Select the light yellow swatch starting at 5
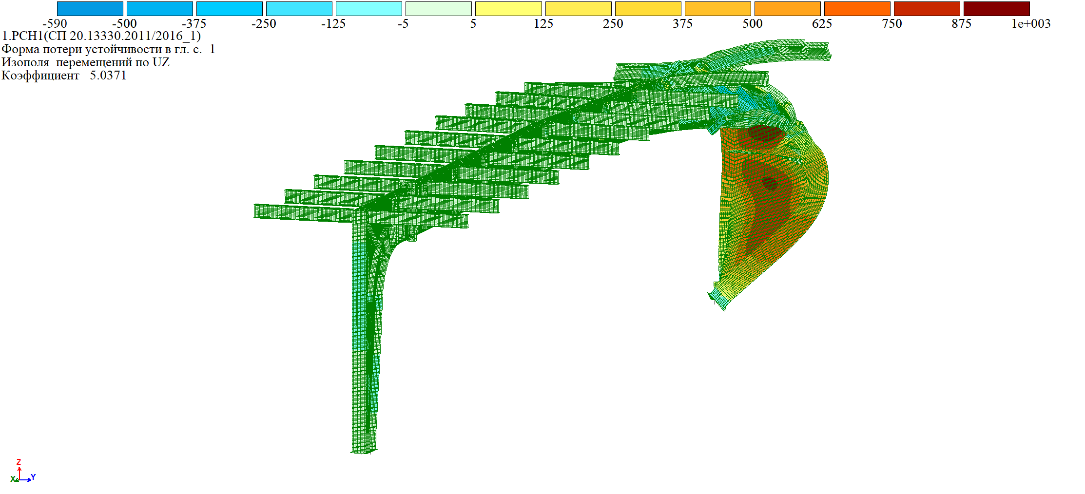Screen dimensions: 1085x494 (x=508, y=9)
